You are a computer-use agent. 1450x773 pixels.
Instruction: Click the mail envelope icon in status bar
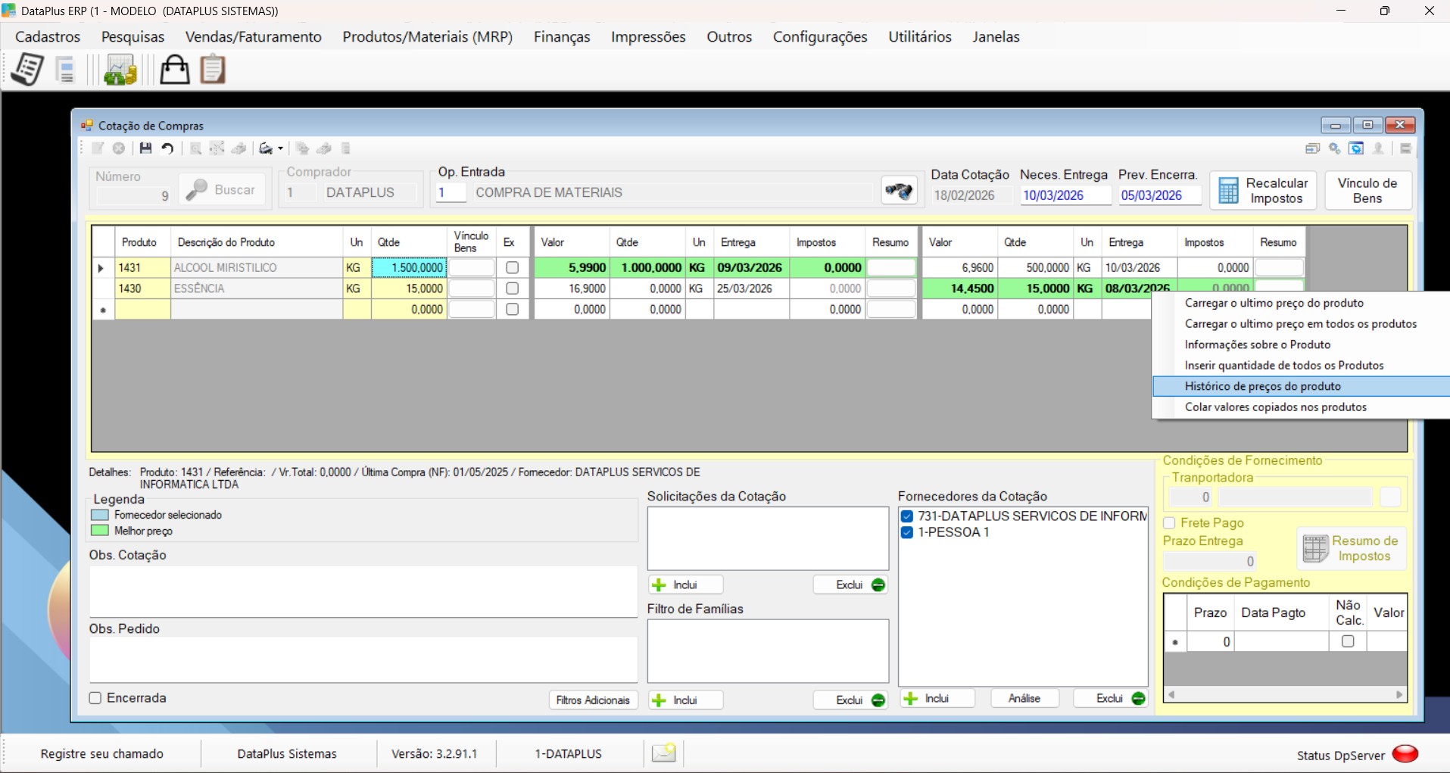(x=664, y=753)
